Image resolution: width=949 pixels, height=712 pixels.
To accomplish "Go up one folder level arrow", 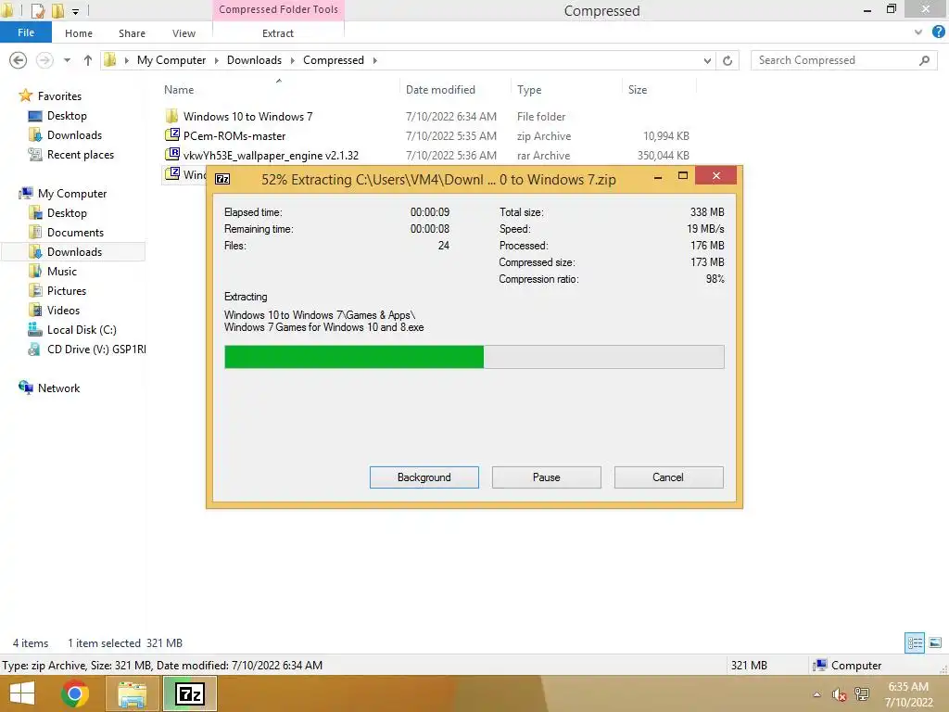I will click(88, 60).
